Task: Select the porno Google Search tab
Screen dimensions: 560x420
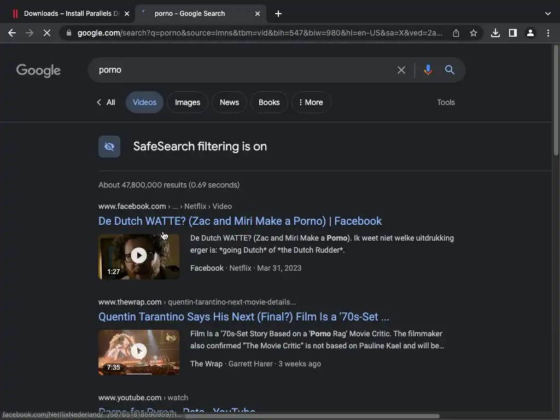Action: pyautogui.click(x=200, y=14)
